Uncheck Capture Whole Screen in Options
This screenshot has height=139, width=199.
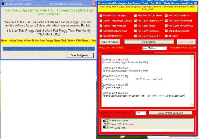pyautogui.click(x=104, y=124)
